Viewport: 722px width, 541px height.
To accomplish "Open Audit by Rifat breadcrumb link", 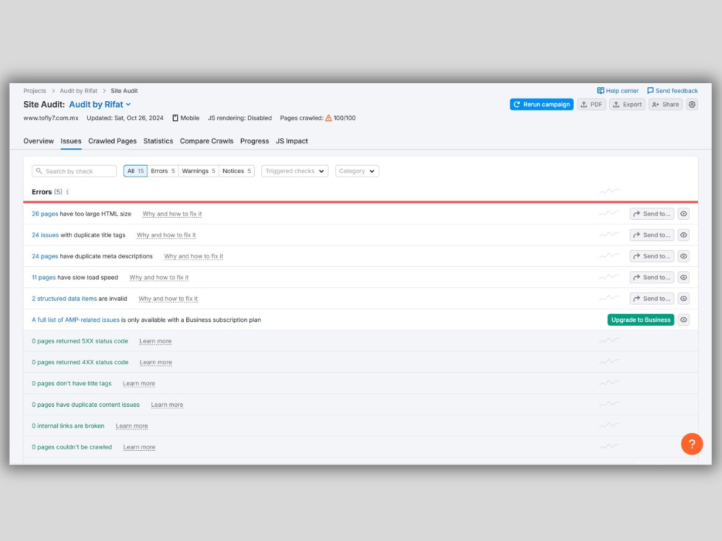I will tap(78, 91).
